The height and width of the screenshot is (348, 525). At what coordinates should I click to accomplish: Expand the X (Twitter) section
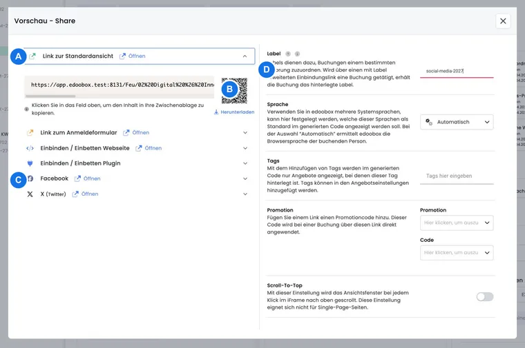coord(245,194)
